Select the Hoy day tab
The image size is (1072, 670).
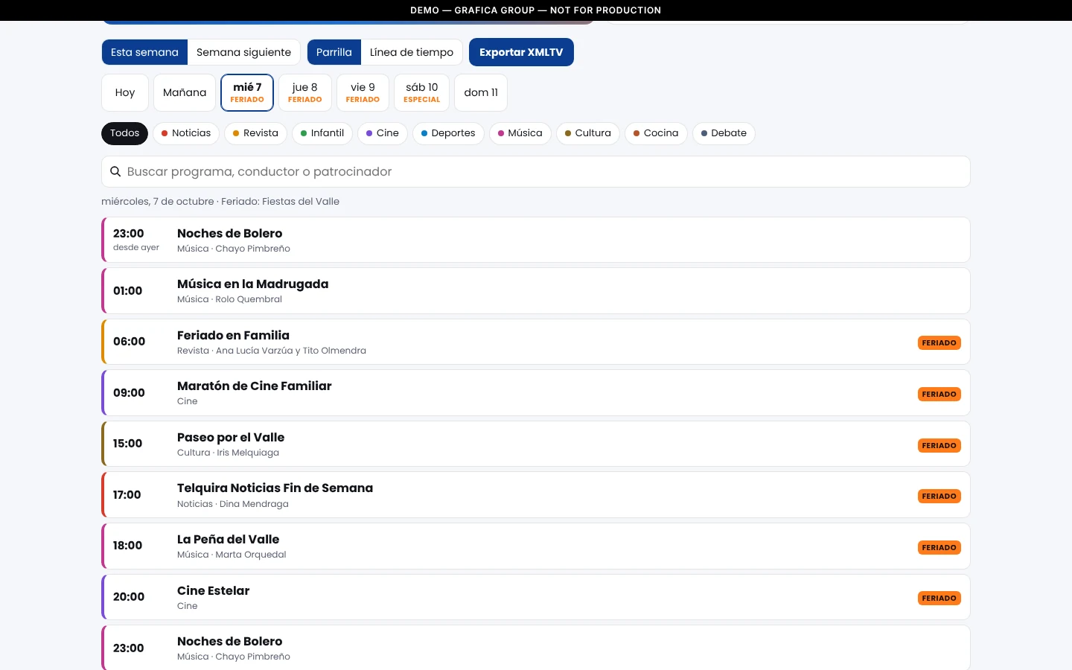coord(125,92)
